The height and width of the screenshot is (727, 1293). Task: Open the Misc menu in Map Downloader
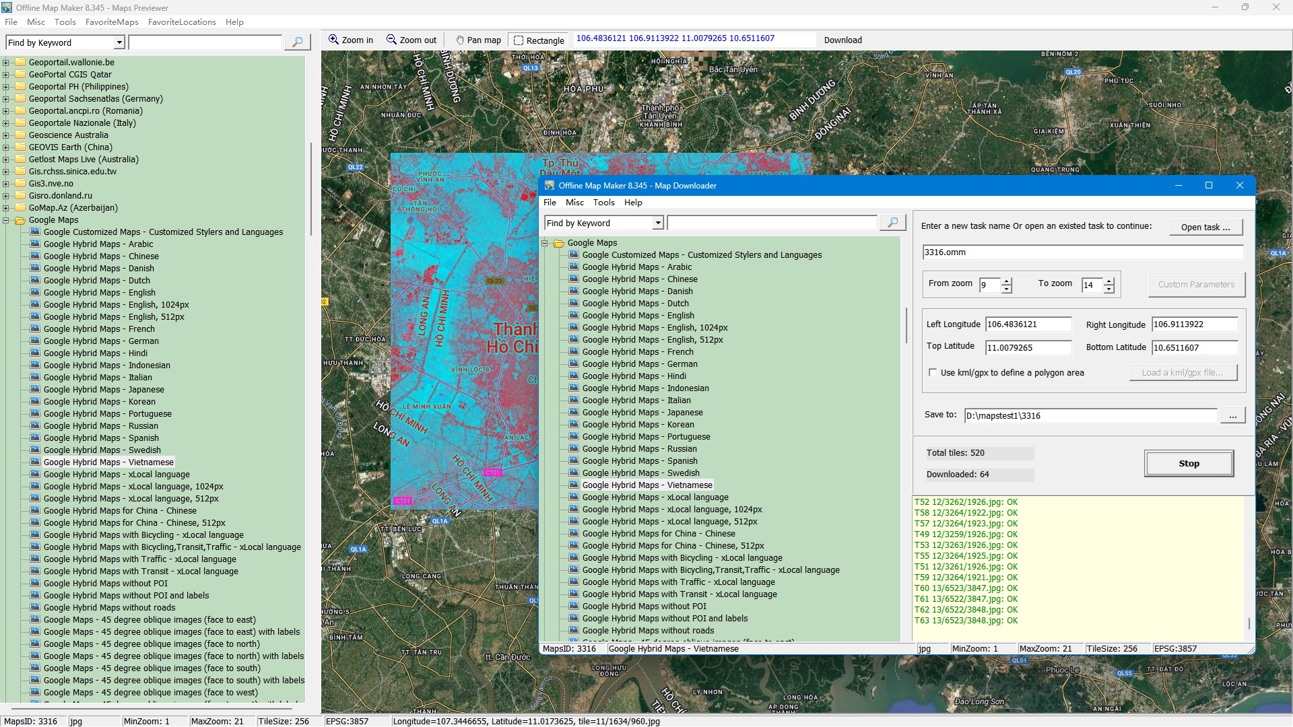(x=574, y=202)
